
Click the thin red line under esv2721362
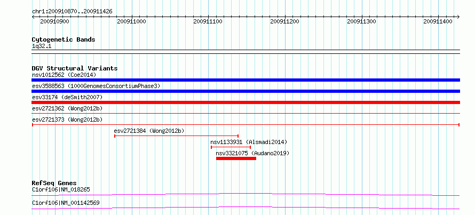(246, 114)
